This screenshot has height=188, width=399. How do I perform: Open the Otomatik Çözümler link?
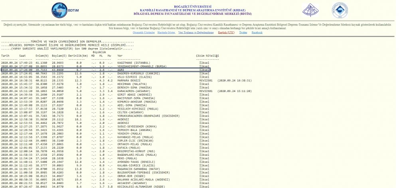point(143,32)
